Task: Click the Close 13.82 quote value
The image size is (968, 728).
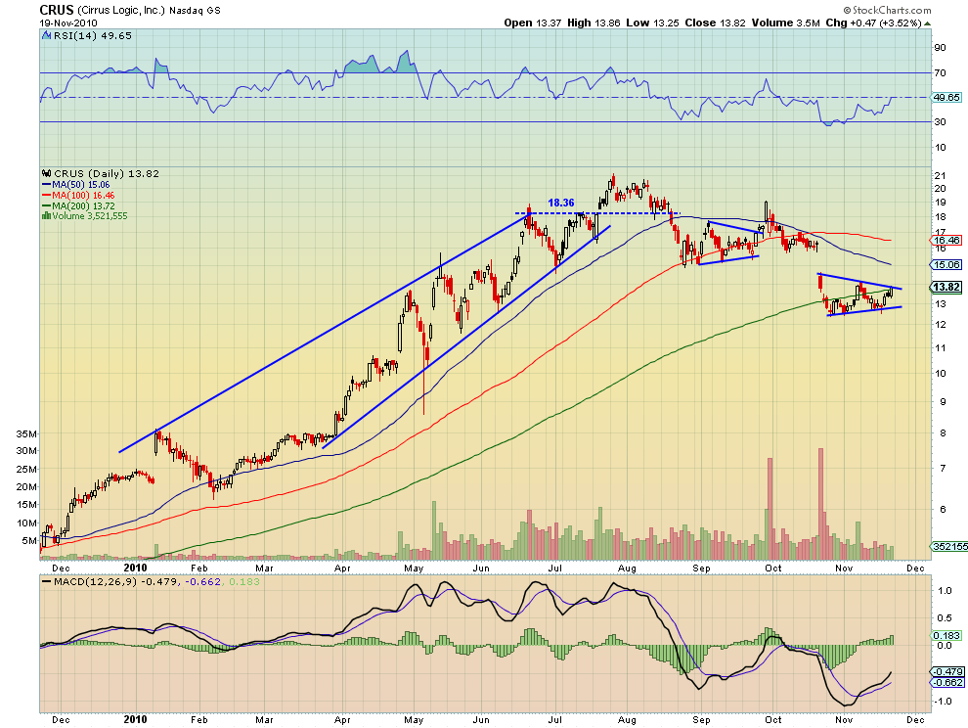Action: click(x=716, y=23)
